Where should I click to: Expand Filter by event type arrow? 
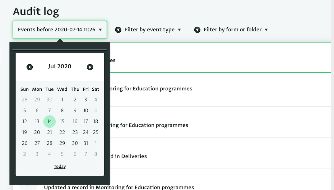click(179, 30)
